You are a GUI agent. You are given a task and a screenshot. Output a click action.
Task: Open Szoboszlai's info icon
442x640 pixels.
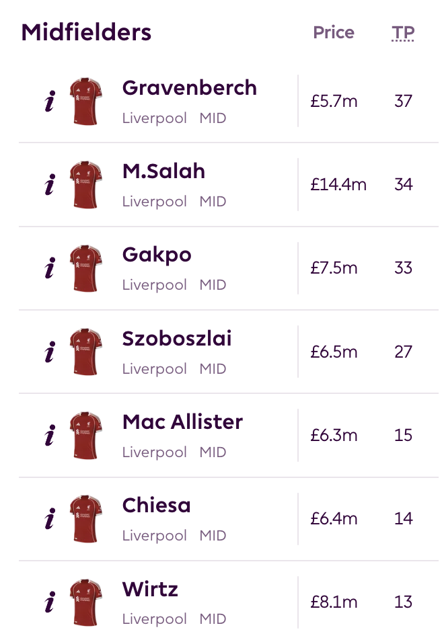[x=49, y=352]
